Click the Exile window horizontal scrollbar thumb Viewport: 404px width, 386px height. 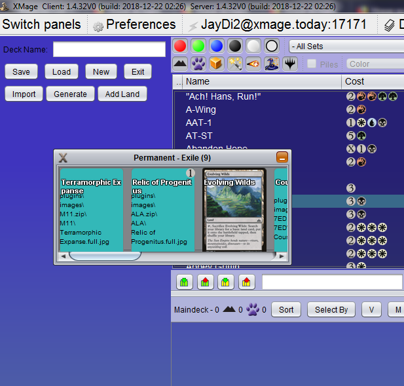coord(105,256)
